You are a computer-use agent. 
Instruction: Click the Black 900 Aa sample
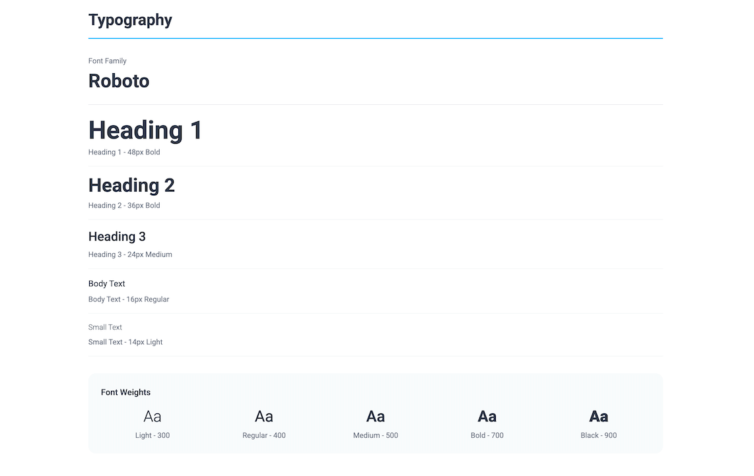tap(599, 417)
